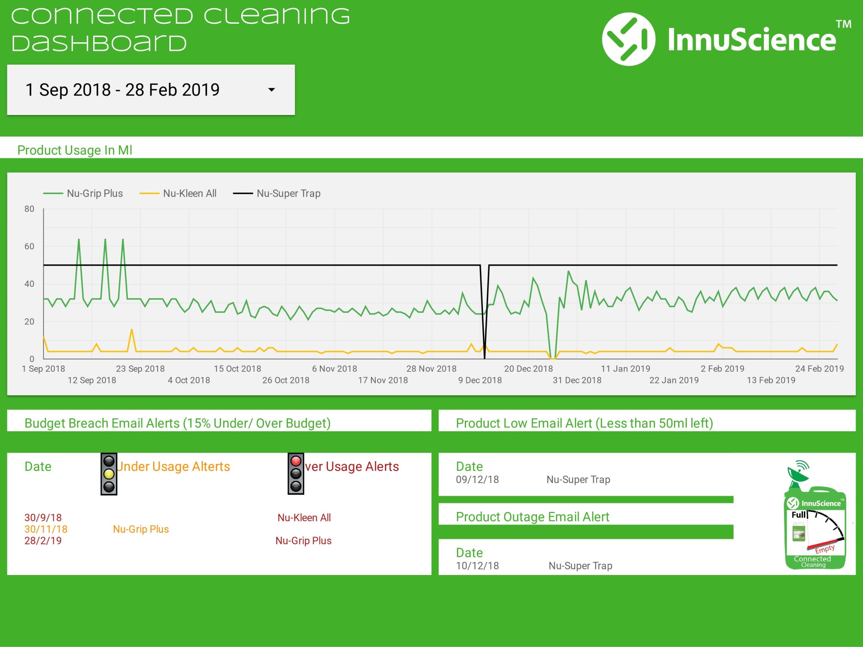Click the 1 Sep 2018 axis label
Screen dimensions: 863x647
click(x=43, y=369)
